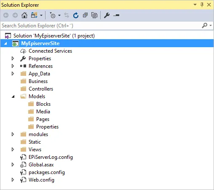214x190 pixels.
Task: Click the Refresh toolbar icon
Action: coord(76,15)
